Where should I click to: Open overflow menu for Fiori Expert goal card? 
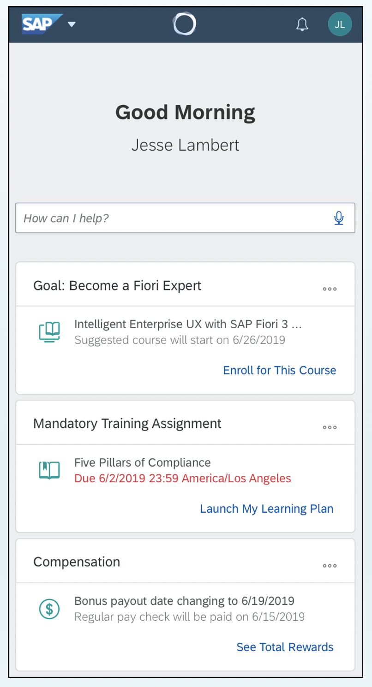(x=330, y=289)
